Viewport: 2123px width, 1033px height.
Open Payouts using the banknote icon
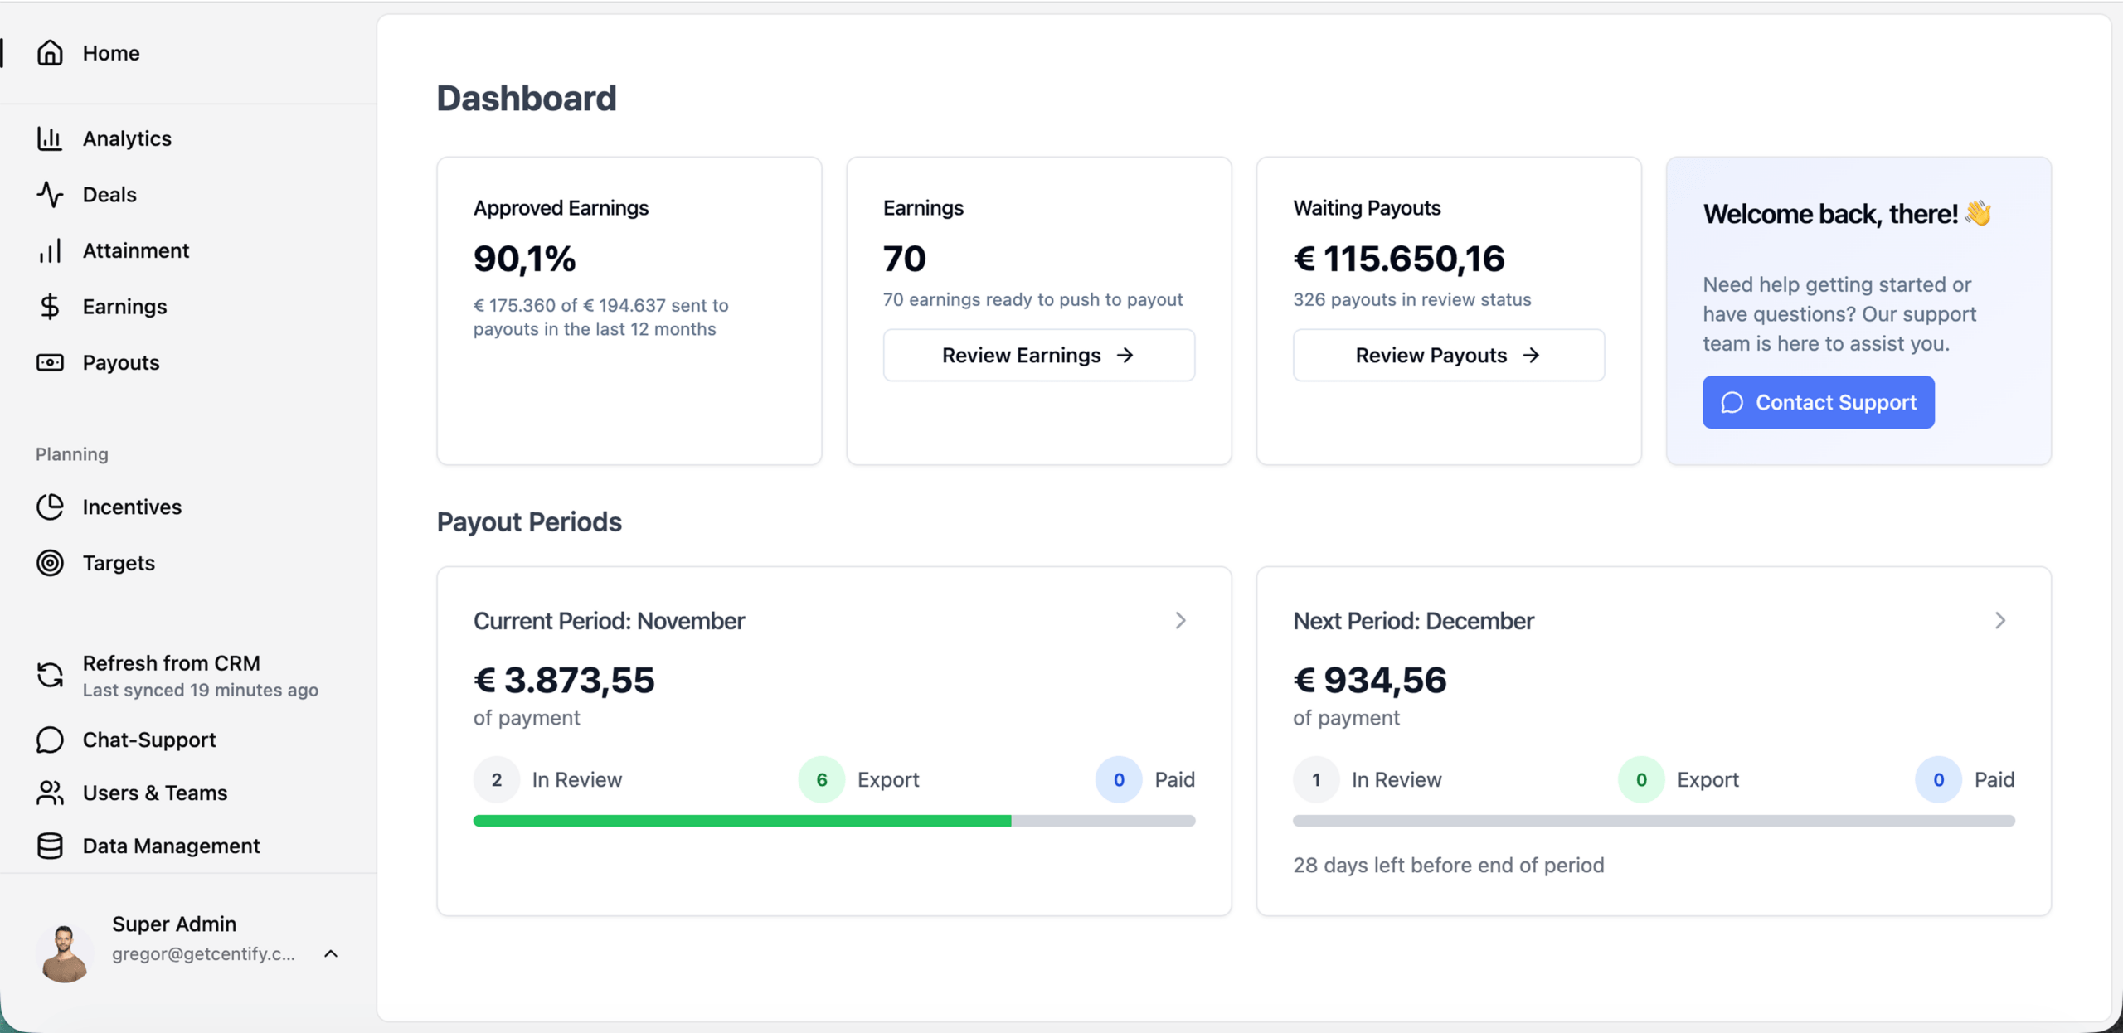click(x=50, y=363)
